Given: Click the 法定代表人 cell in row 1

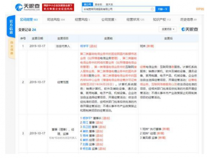Looking at the screenshot, I should pos(63,46).
